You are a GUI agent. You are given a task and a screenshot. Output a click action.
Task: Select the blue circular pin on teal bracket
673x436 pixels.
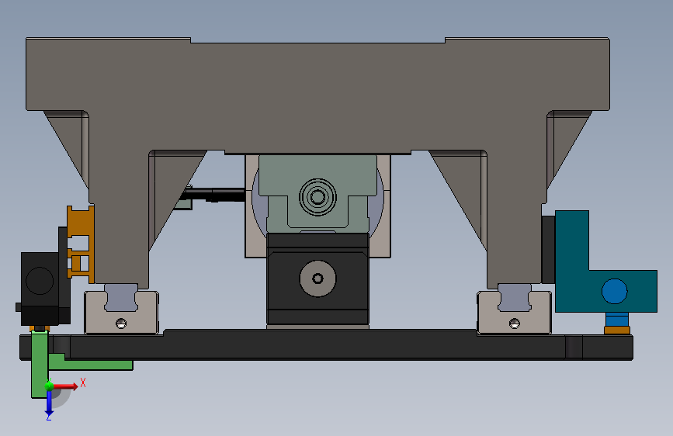tap(614, 291)
